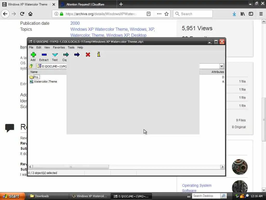The image size is (266, 200).
Task: Open the Help menu in 7-Zip
Action: 80,47
